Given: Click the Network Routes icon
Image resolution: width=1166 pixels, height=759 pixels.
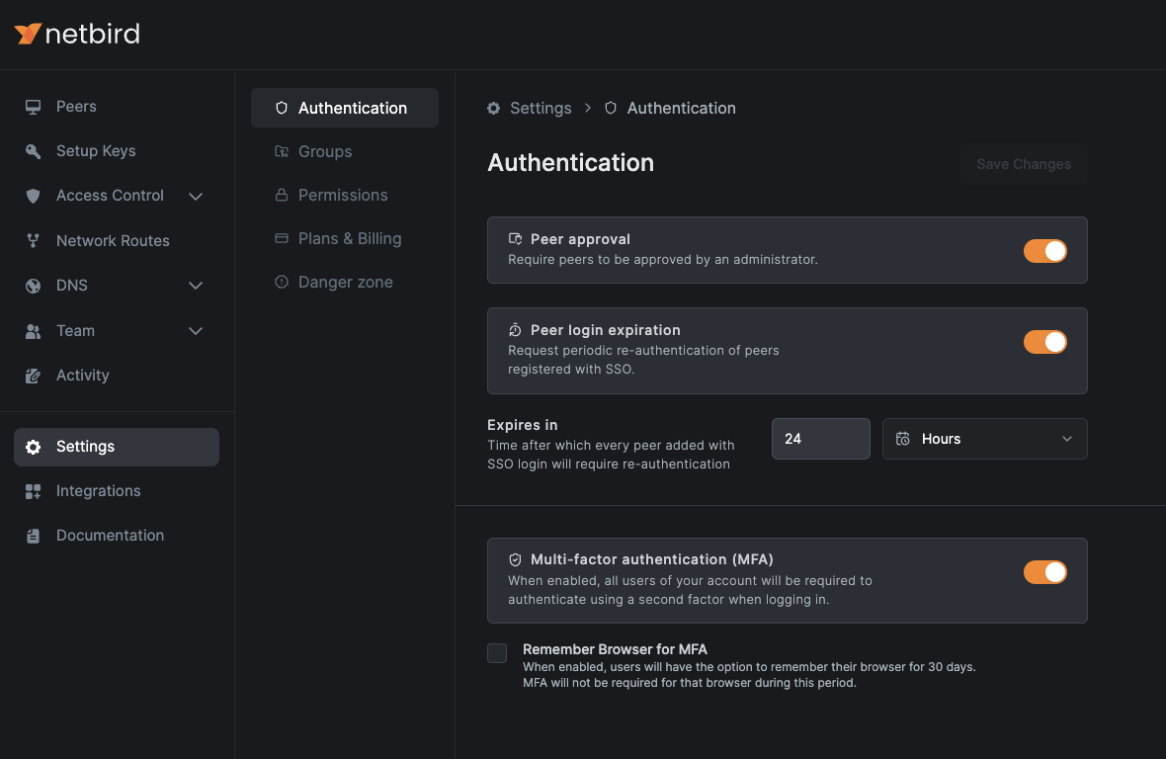Looking at the screenshot, I should pos(33,240).
